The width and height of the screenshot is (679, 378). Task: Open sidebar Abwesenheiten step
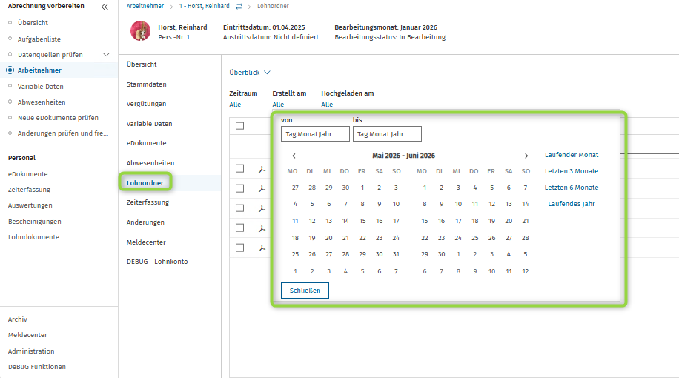point(42,102)
